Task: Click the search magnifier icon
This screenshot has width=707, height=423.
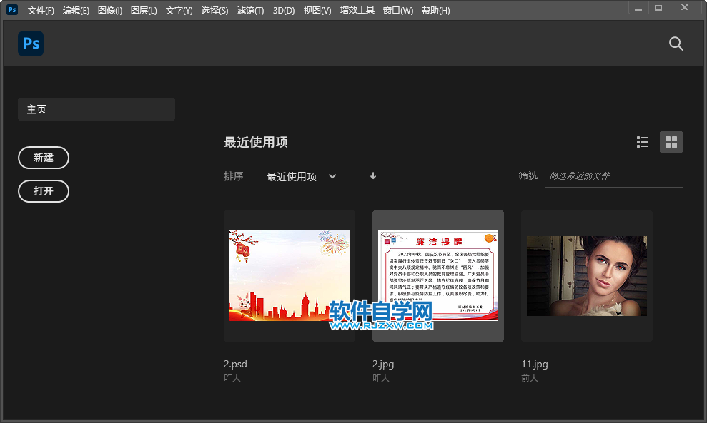Action: pyautogui.click(x=676, y=44)
